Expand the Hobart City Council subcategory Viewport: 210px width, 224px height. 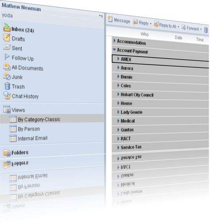(x=118, y=94)
